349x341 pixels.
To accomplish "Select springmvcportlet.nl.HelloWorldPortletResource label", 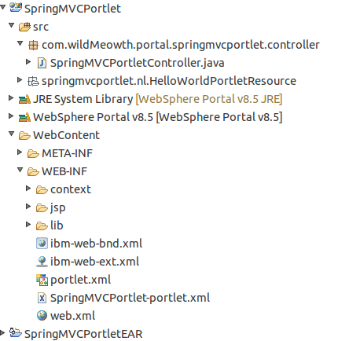I will 169,81.
